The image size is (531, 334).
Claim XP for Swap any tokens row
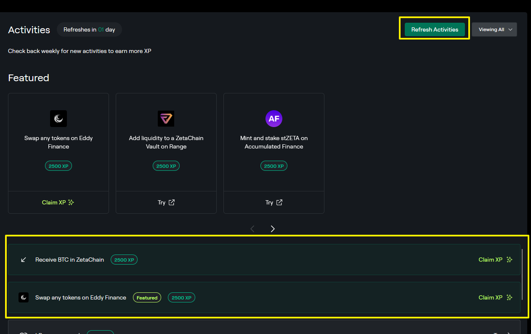click(495, 297)
